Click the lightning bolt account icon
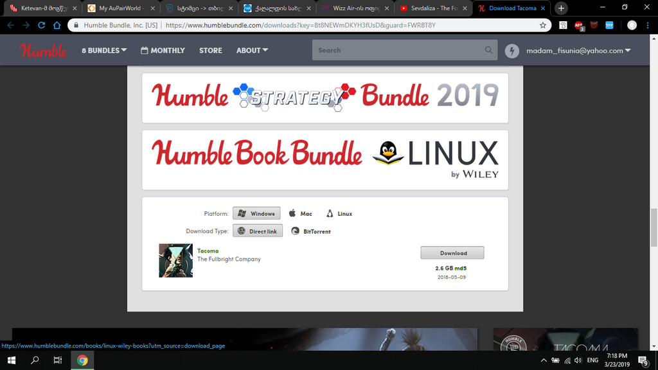This screenshot has height=370, width=658. pyautogui.click(x=512, y=51)
